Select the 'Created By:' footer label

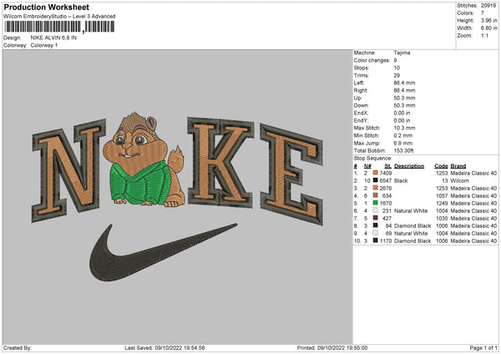tap(18, 347)
